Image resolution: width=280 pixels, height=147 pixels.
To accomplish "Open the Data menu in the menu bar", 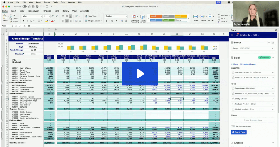I will 63,2.
